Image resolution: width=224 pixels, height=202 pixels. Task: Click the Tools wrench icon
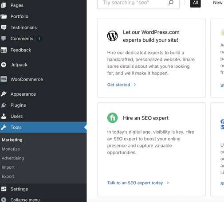(x=4, y=127)
